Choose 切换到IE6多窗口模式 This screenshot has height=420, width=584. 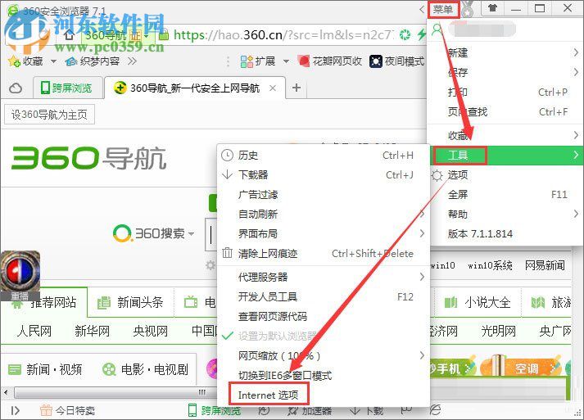322,375
